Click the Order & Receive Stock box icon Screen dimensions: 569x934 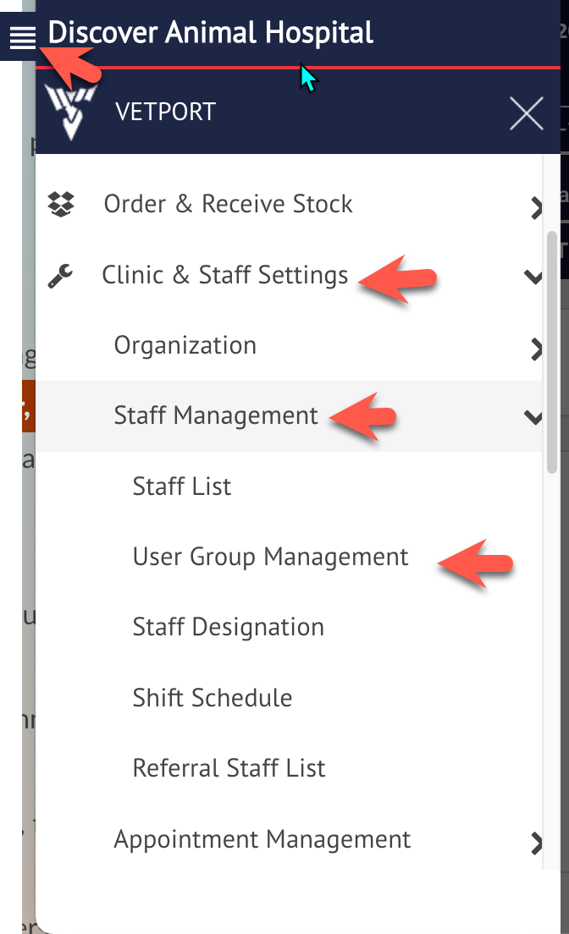[61, 205]
